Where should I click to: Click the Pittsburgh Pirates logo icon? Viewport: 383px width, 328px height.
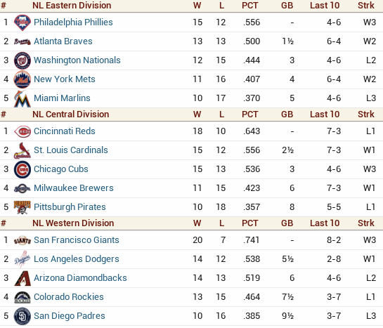[22, 207]
